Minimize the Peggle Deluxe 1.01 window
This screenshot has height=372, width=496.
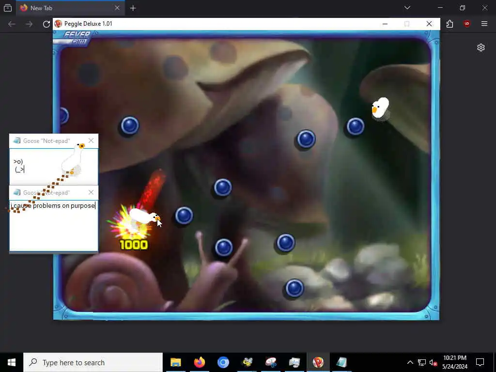tap(385, 24)
